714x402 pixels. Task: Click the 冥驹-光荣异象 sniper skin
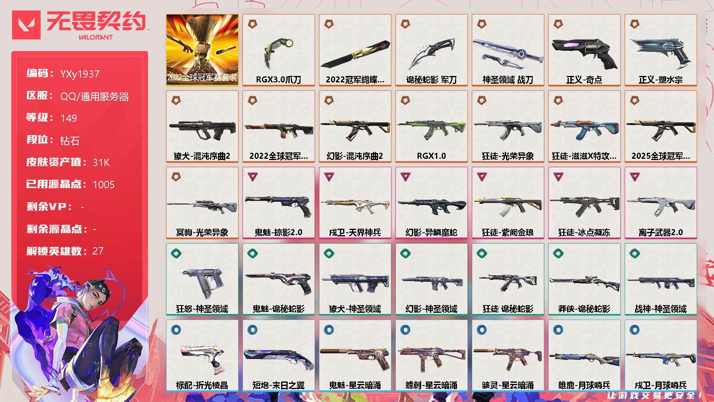202,203
